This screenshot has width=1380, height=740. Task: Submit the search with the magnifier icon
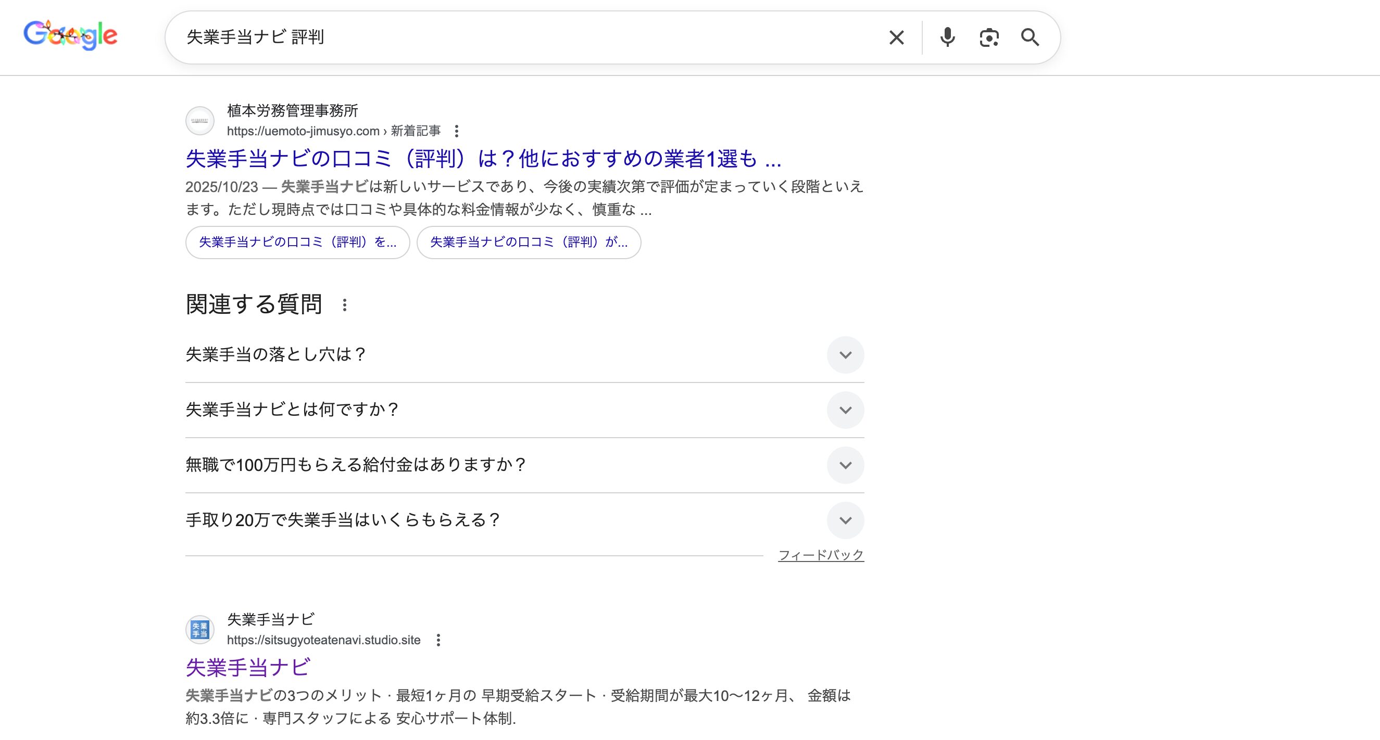(x=1030, y=37)
